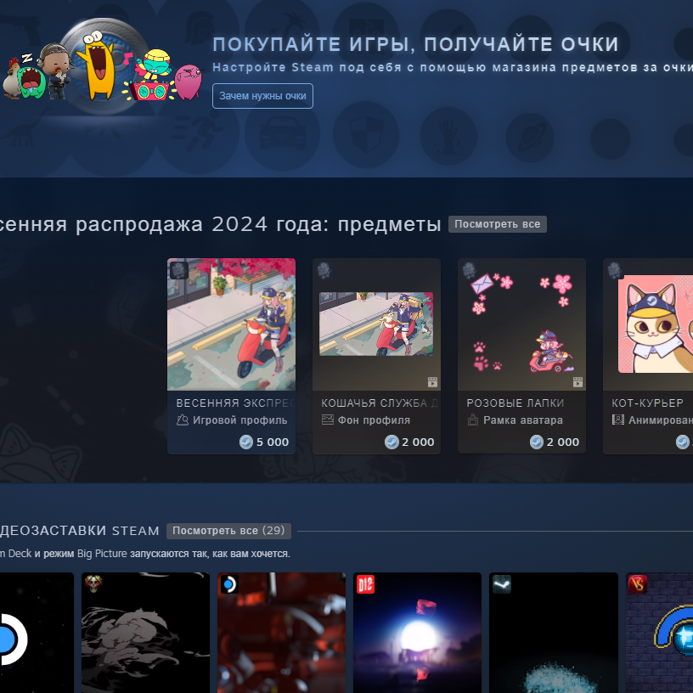Click the 'Игровой профиль' type icon

point(183,420)
